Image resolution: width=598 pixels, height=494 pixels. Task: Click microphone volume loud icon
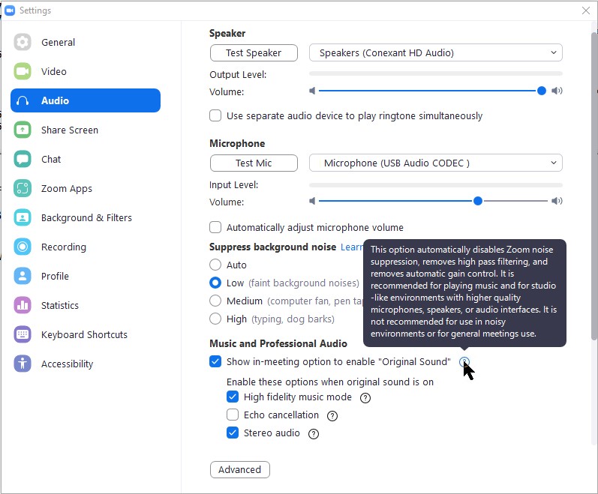[557, 201]
